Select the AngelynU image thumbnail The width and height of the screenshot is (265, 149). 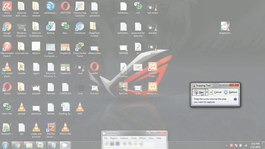(x=225, y=28)
